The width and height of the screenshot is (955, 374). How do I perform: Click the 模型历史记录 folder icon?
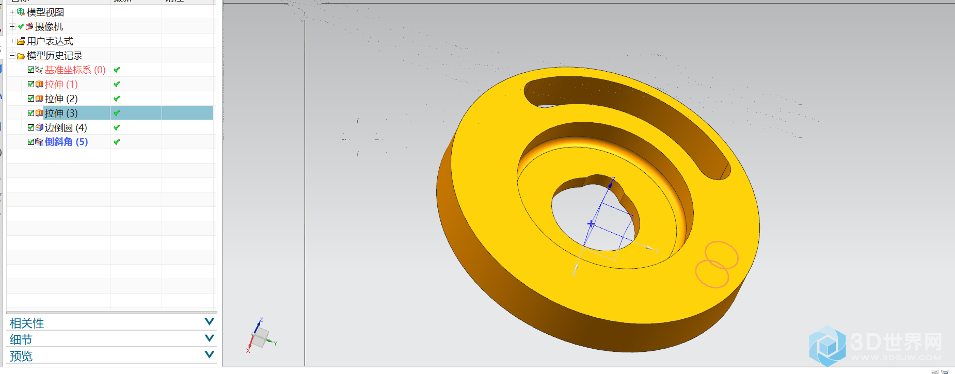21,56
